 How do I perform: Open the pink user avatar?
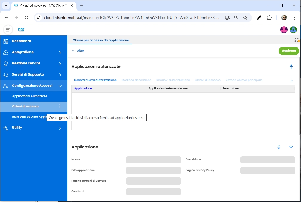pyautogui.click(x=284, y=30)
